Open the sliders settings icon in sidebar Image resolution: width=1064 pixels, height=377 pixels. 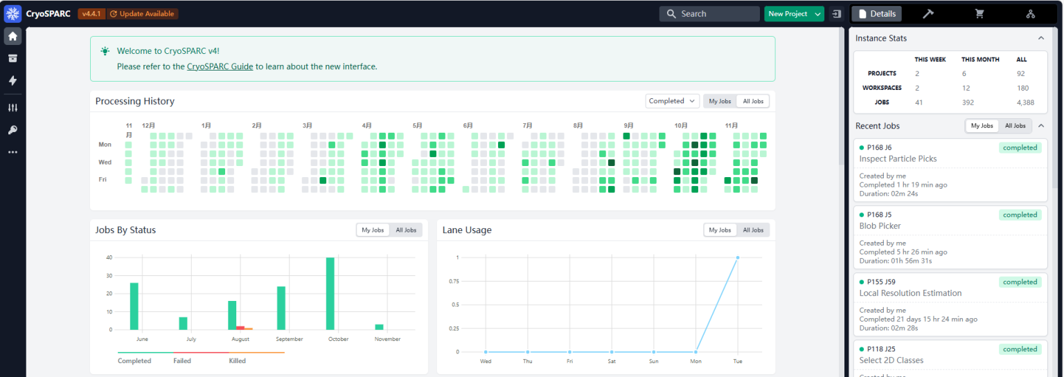(x=12, y=108)
